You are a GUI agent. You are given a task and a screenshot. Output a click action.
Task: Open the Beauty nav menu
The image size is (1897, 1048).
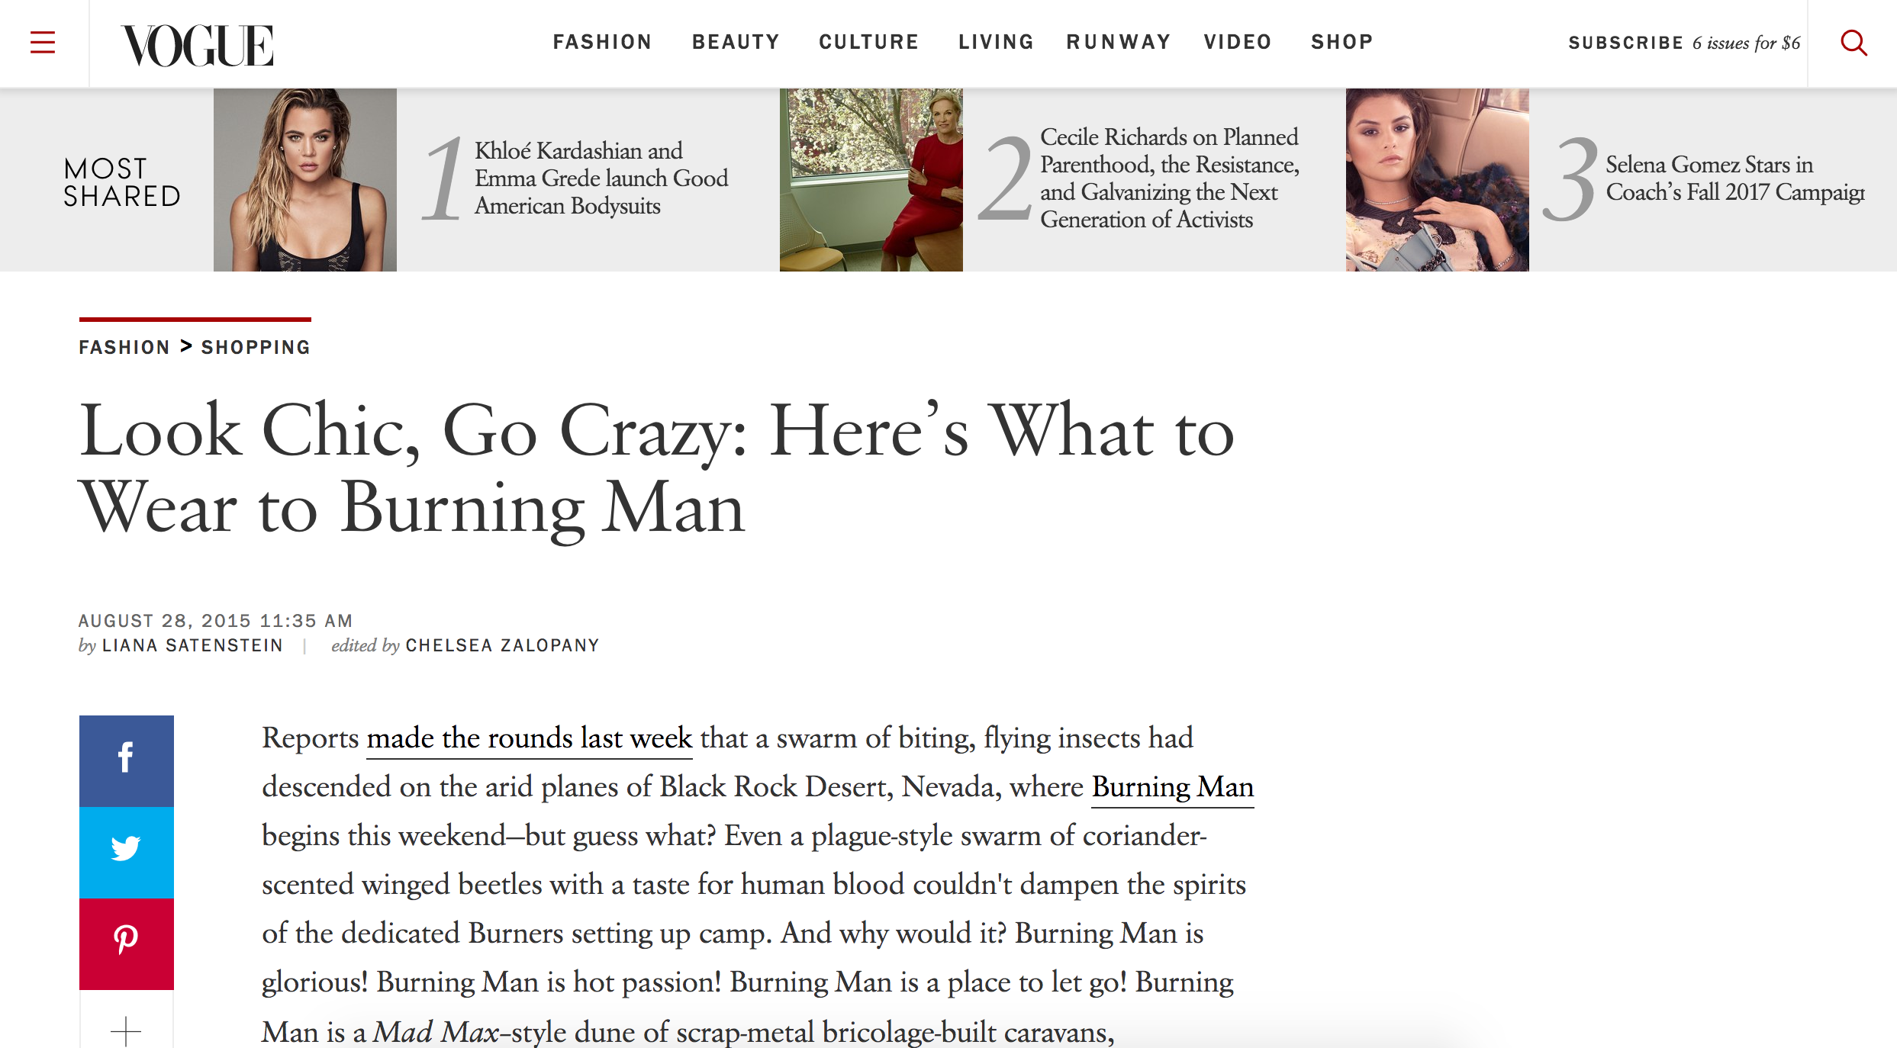pyautogui.click(x=736, y=42)
